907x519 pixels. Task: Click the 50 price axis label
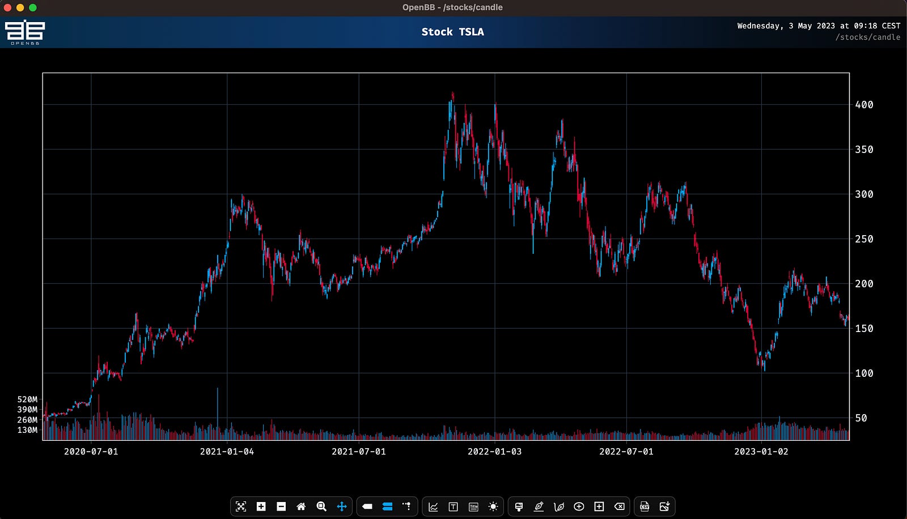(x=861, y=418)
